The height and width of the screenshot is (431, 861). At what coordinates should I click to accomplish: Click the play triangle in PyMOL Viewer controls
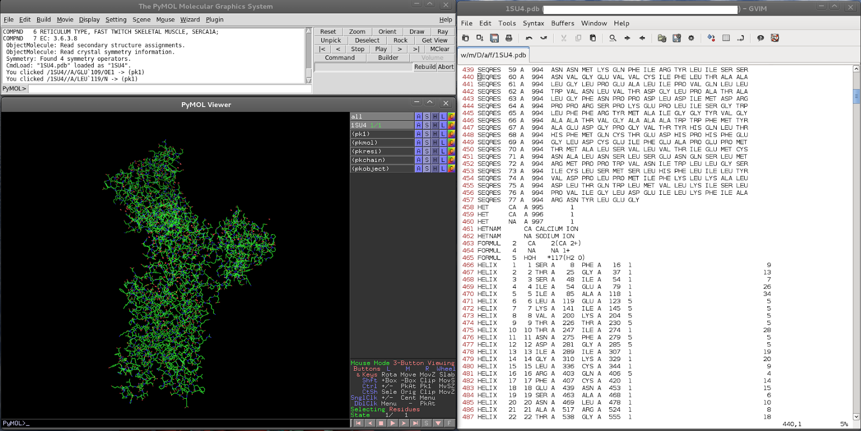tap(392, 423)
